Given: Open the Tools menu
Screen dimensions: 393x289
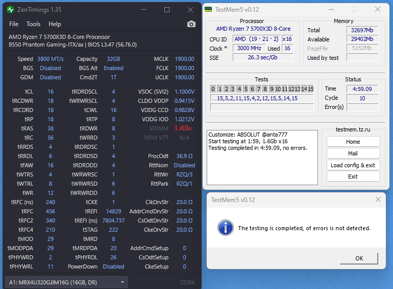Looking at the screenshot, I should (x=34, y=24).
